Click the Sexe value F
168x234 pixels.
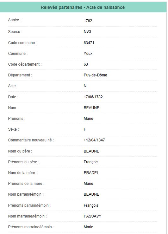85,129
